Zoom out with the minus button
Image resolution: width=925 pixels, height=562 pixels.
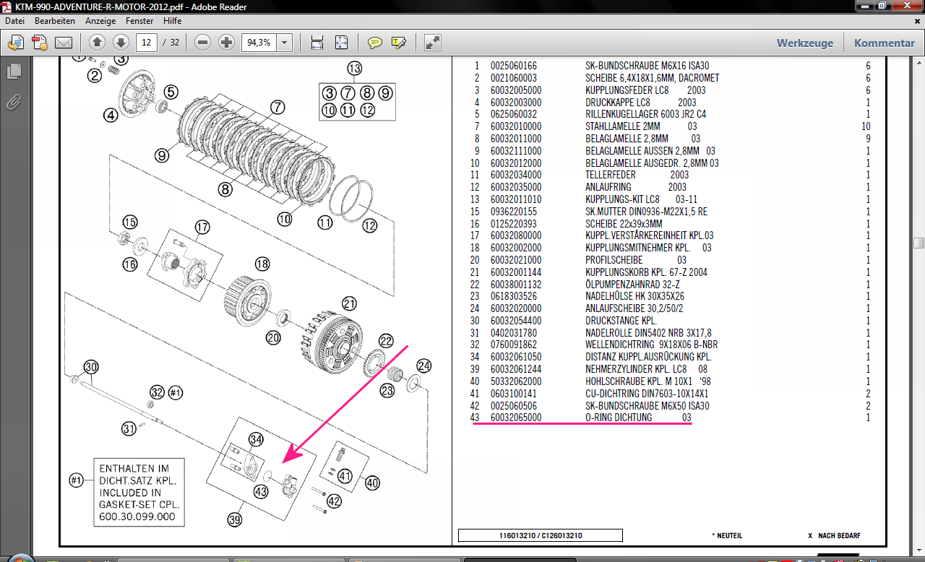(203, 43)
